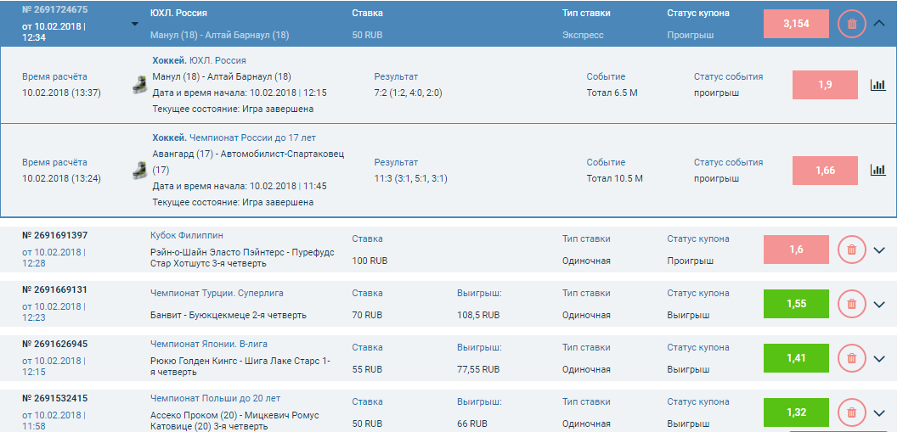Select the result 11:3 (3:1, 5:1, 3:1)

tap(410, 179)
